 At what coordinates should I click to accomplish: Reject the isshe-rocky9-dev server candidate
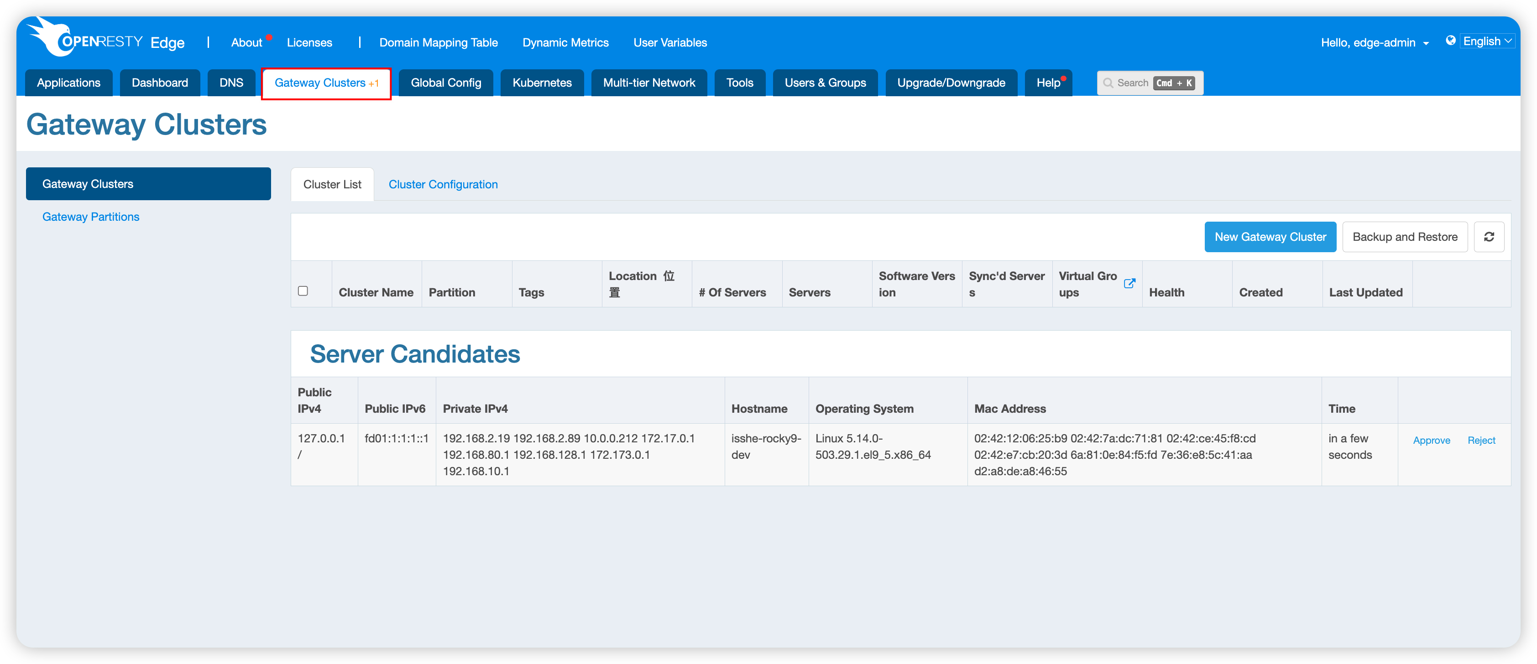(x=1481, y=440)
